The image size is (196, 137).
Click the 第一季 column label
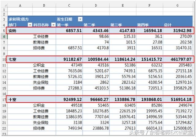[x=62, y=25]
